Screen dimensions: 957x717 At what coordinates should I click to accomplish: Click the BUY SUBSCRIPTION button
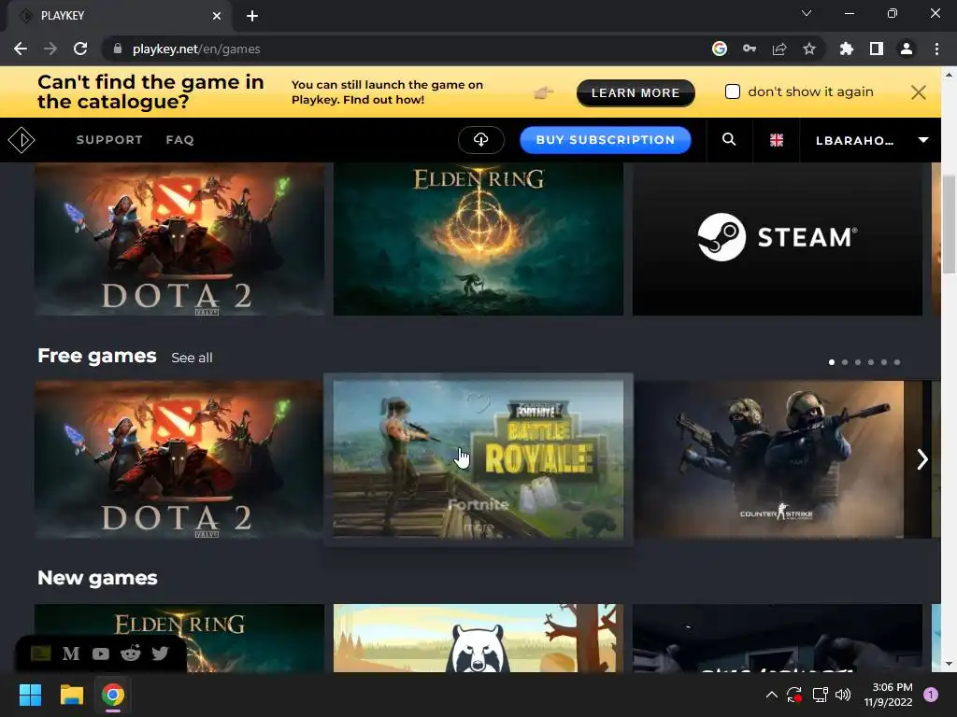[x=606, y=140]
